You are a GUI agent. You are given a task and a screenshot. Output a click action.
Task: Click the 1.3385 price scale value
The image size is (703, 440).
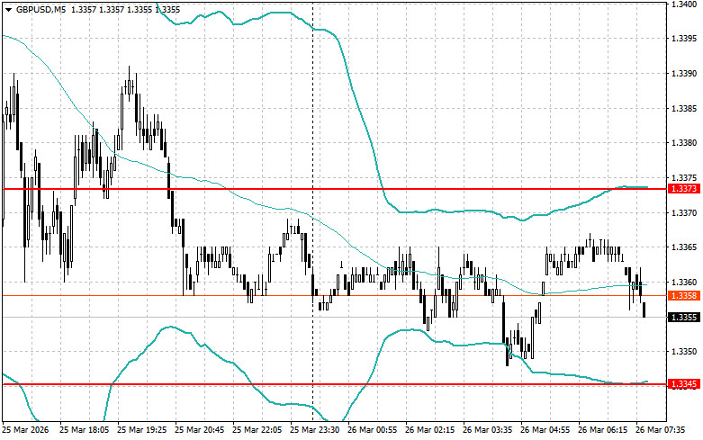(x=684, y=109)
